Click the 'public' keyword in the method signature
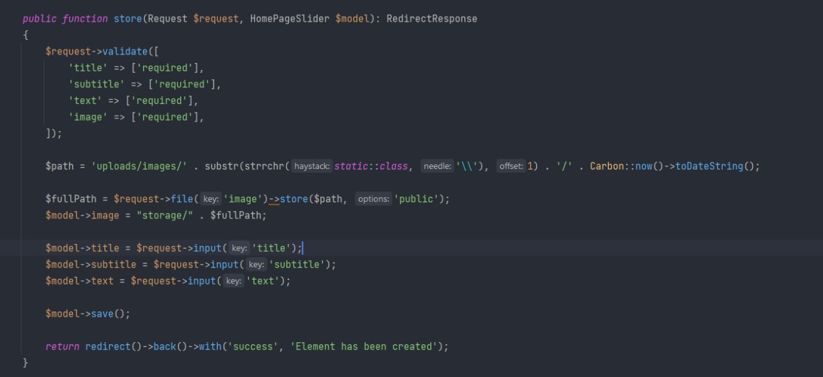 (40, 19)
